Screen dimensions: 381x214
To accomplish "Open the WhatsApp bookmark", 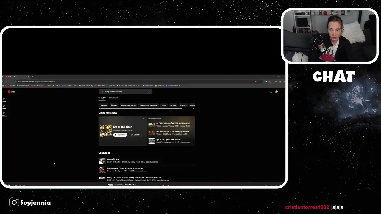I will pos(160,86).
